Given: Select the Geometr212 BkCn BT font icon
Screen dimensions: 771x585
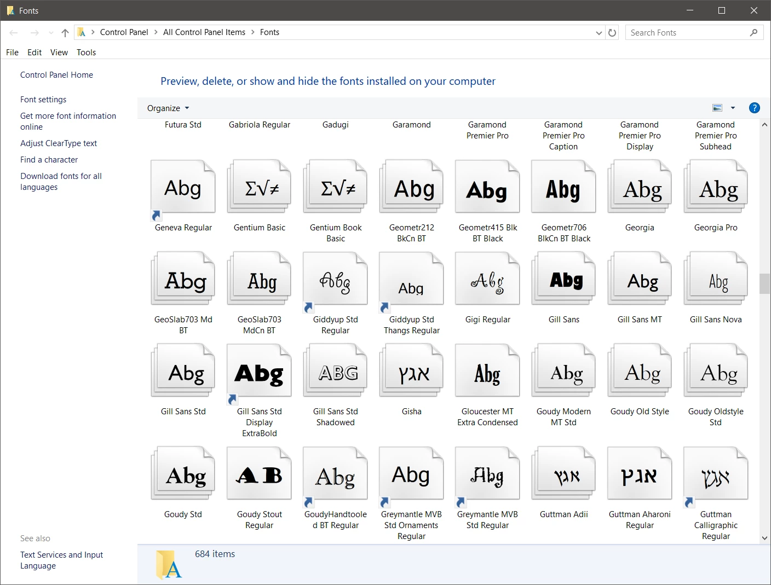Looking at the screenshot, I should 411,187.
